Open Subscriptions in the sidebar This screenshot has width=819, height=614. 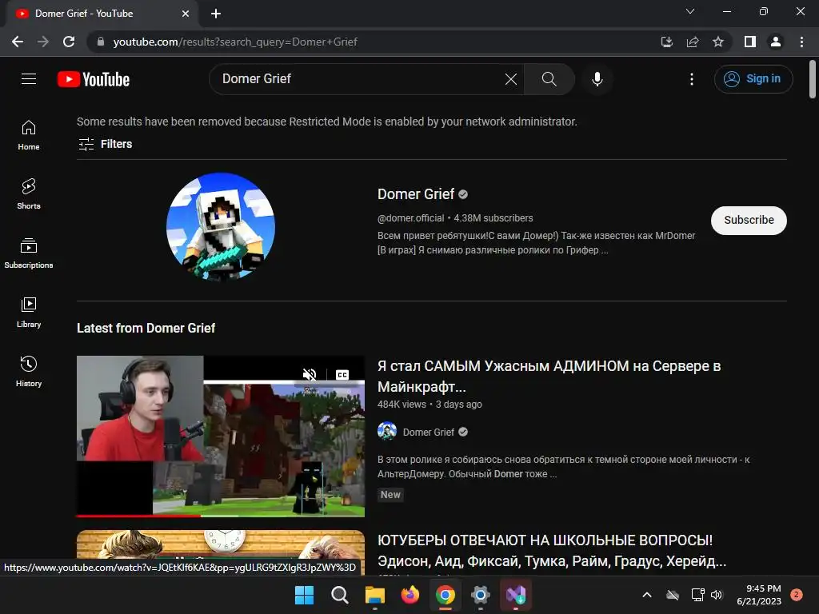click(x=29, y=253)
